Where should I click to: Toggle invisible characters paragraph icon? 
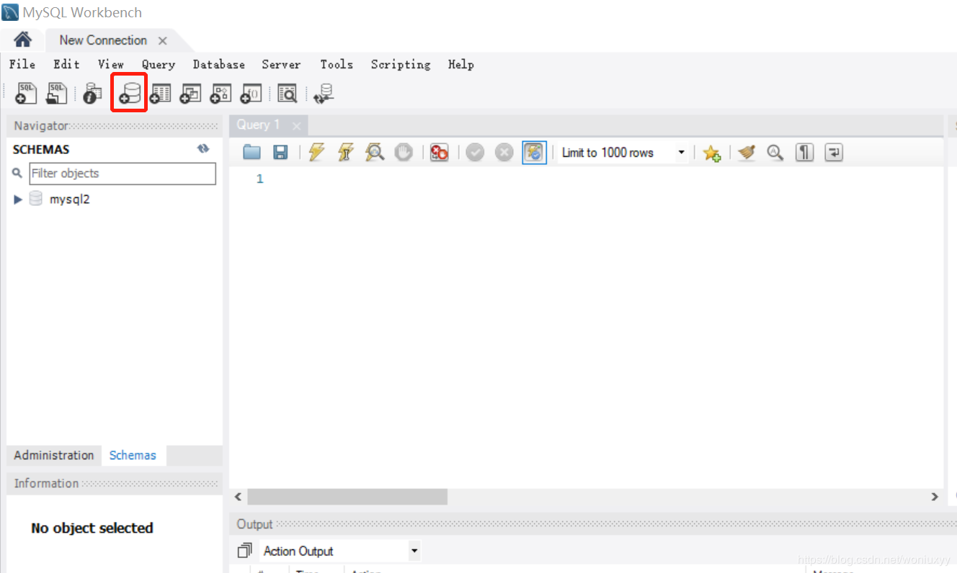pyautogui.click(x=805, y=152)
